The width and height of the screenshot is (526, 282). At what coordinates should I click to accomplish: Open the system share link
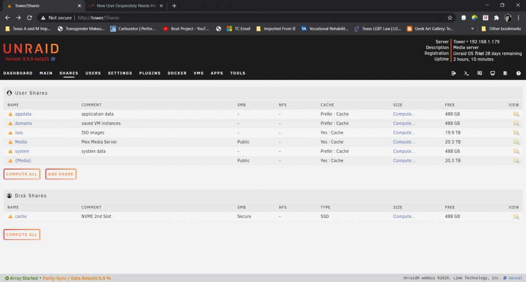click(22, 151)
